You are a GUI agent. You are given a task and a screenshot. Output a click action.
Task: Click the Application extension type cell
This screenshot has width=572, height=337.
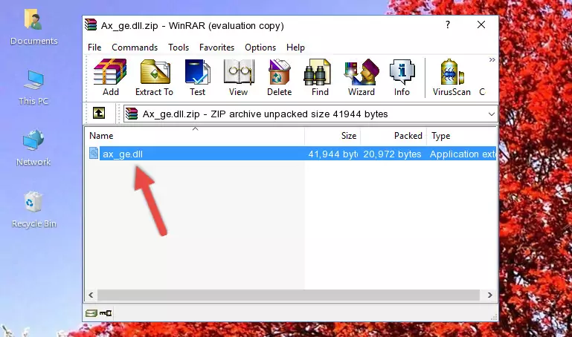click(x=463, y=154)
